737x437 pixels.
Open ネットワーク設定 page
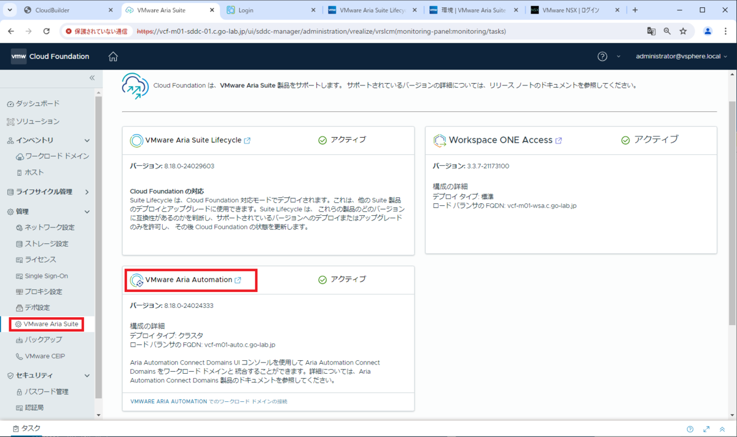[x=45, y=227]
